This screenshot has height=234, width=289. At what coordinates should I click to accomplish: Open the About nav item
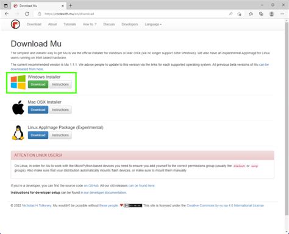click(52, 24)
